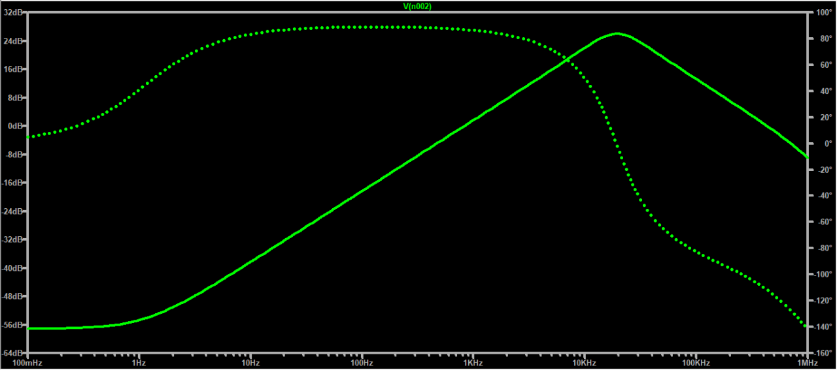
Task: Click the -64dB label on left axis
Action: point(13,353)
